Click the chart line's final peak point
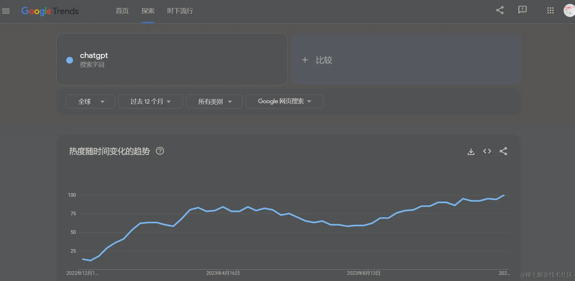Viewport: 575px width, 281px height. (504, 195)
